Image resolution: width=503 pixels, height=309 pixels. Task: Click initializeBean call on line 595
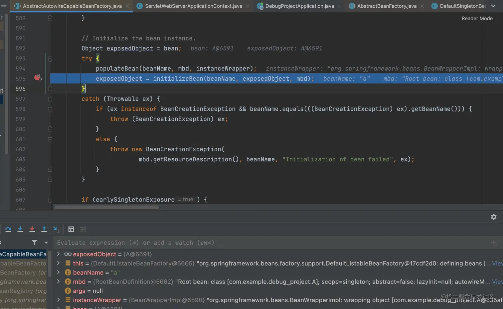(x=178, y=79)
